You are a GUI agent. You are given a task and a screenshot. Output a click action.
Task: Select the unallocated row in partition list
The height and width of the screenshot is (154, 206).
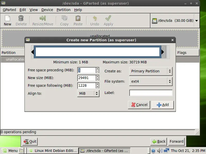(x=13, y=59)
